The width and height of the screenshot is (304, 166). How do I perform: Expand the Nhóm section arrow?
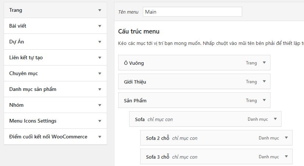(x=99, y=105)
